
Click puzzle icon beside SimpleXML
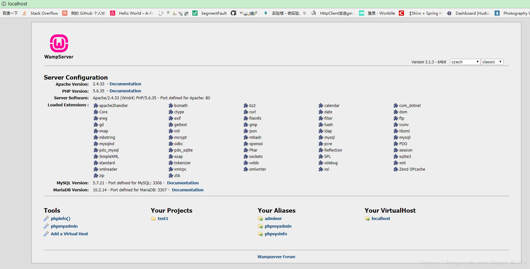(x=96, y=157)
